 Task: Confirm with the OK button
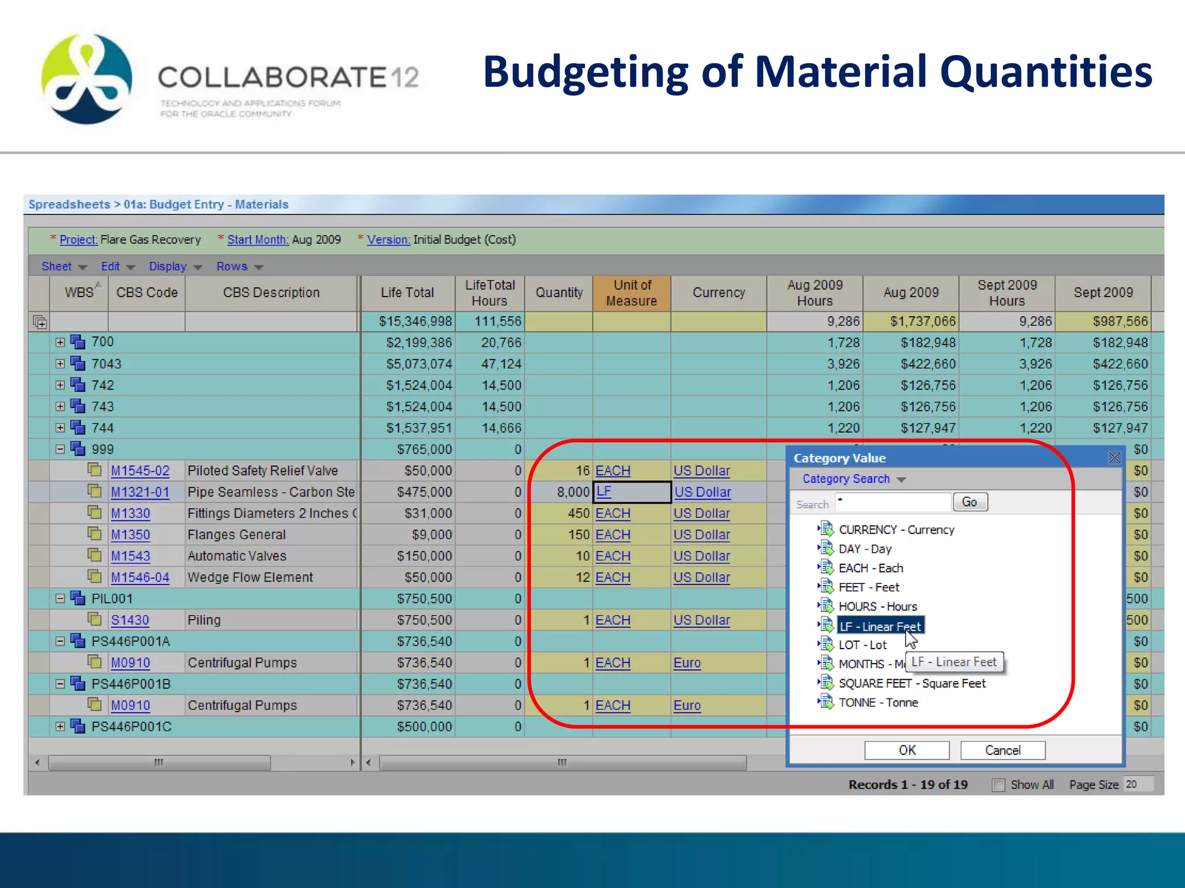pyautogui.click(x=907, y=750)
